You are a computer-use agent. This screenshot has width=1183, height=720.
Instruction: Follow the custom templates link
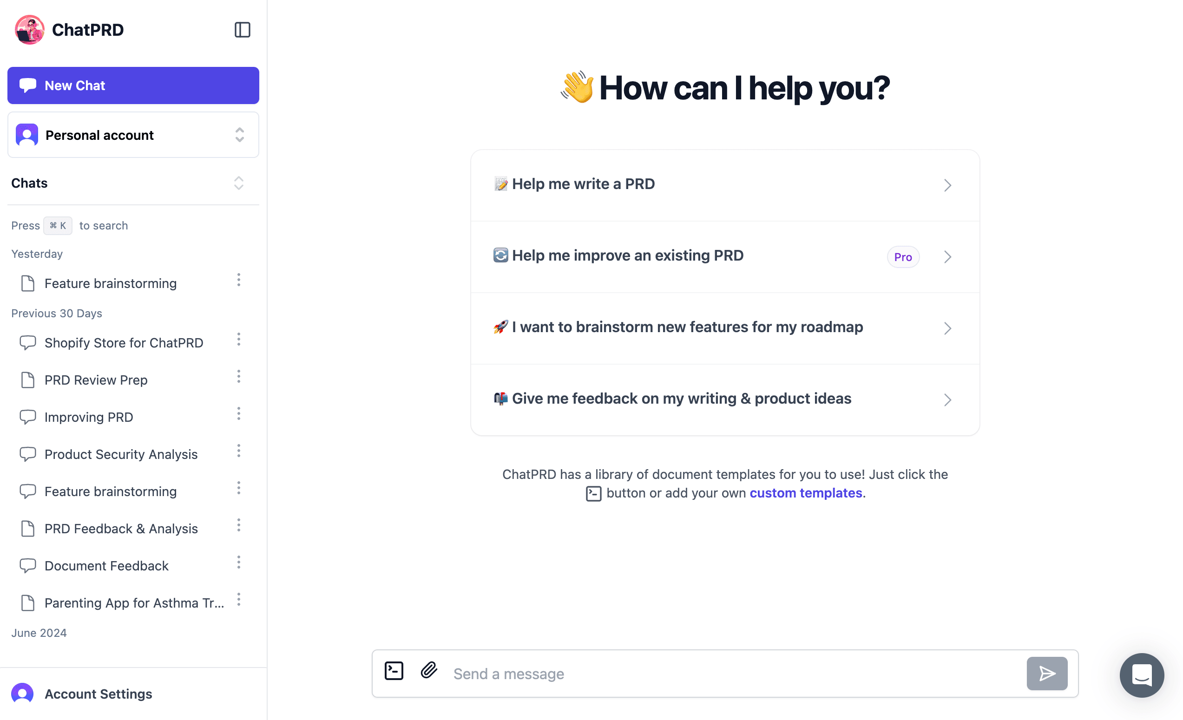806,493
